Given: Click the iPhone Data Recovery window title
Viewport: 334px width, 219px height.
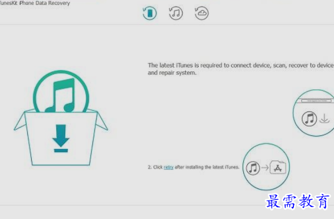Looking at the screenshot, I should point(35,3).
